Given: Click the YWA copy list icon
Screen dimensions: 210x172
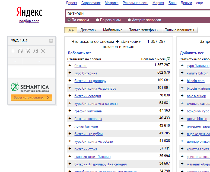Looking at the screenshot, I should pyautogui.click(x=20, y=51).
